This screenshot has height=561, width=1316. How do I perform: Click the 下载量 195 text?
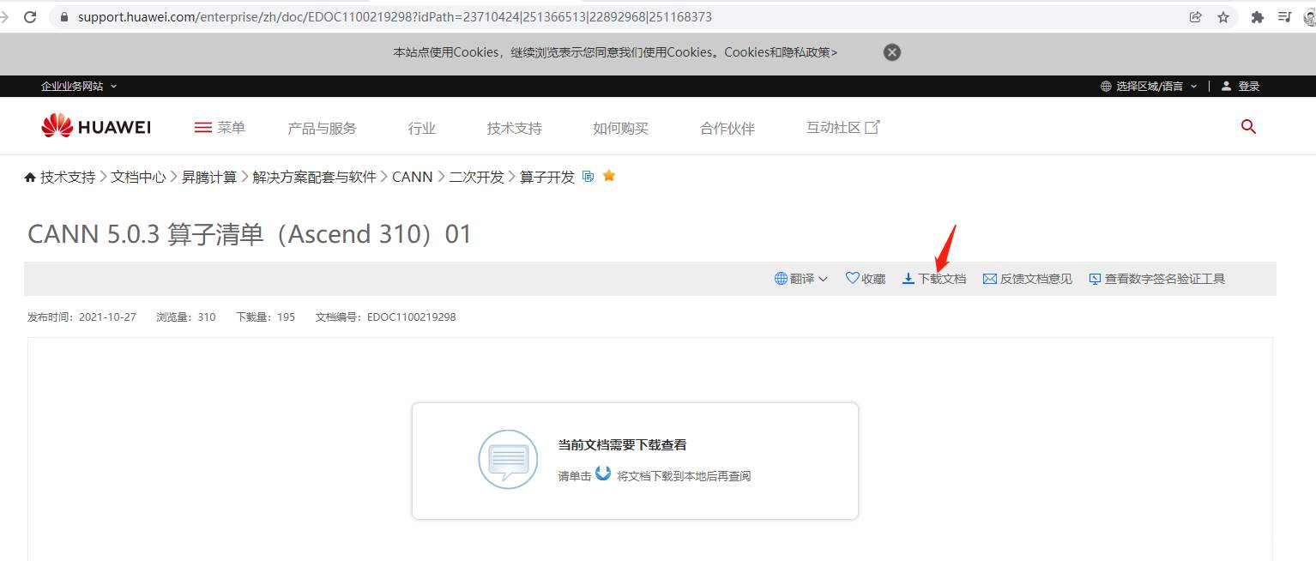click(265, 317)
